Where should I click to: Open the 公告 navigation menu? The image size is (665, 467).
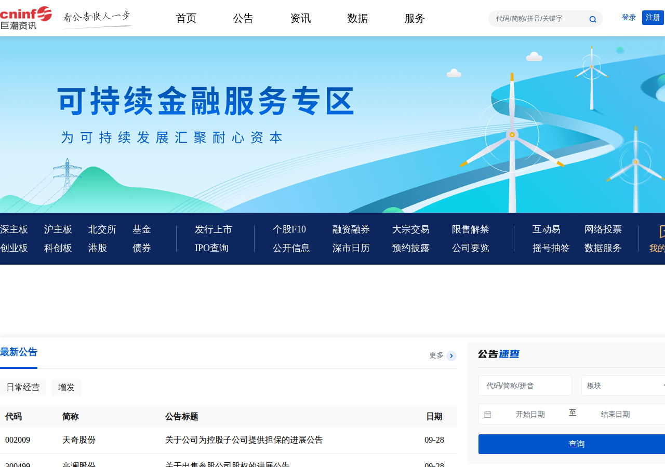coord(243,18)
